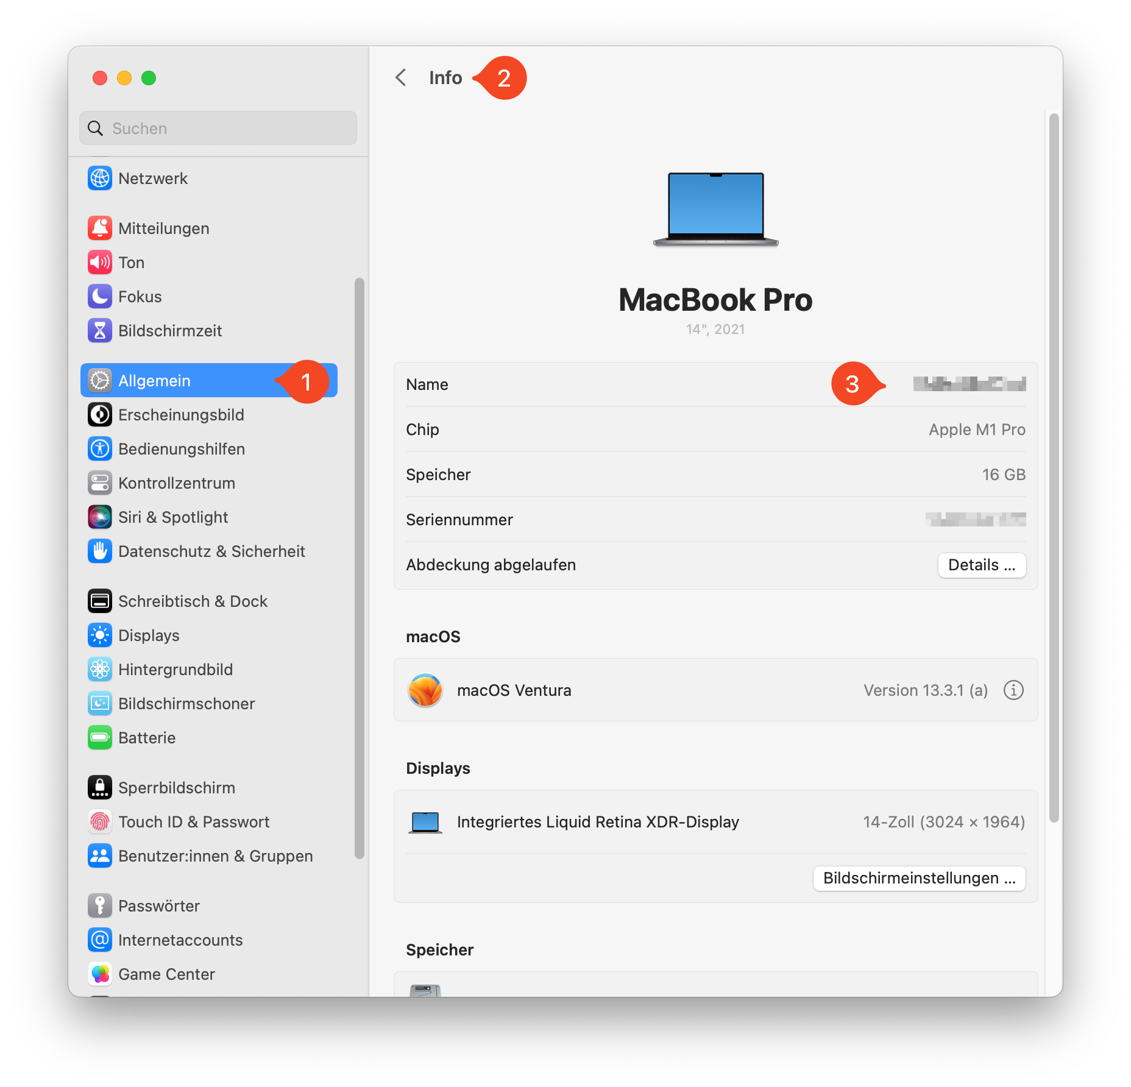Screen dimensions: 1131x1087
Task: Click '16 GB' Speicher value
Action: 1004,475
